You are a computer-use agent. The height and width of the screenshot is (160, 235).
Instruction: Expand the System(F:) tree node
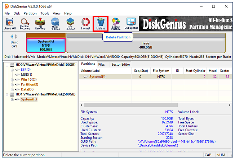tap(12, 99)
